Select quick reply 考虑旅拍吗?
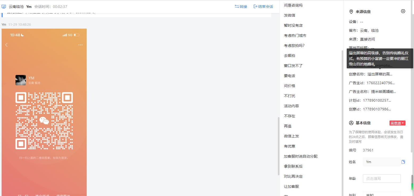 click(294, 46)
